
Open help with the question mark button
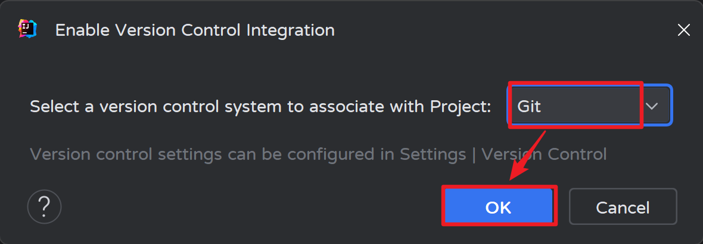[x=44, y=206]
